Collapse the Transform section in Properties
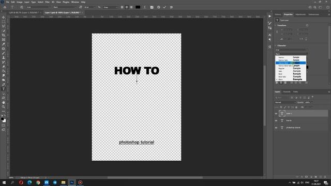This screenshot has height=186, width=331. click(x=276, y=25)
